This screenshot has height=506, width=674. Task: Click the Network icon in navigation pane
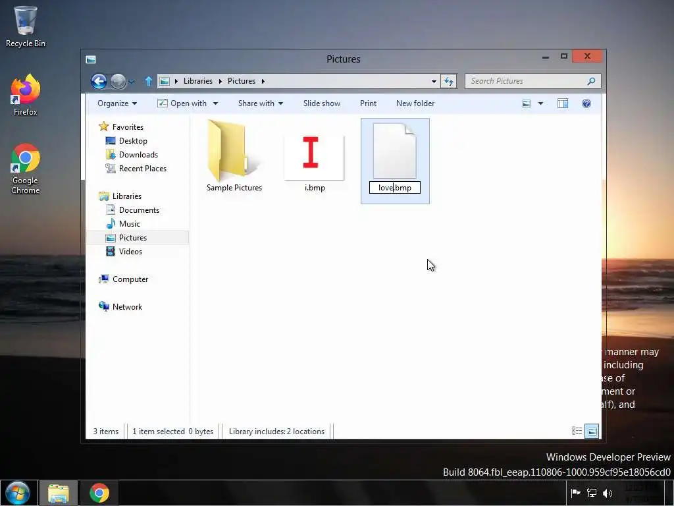pyautogui.click(x=103, y=306)
